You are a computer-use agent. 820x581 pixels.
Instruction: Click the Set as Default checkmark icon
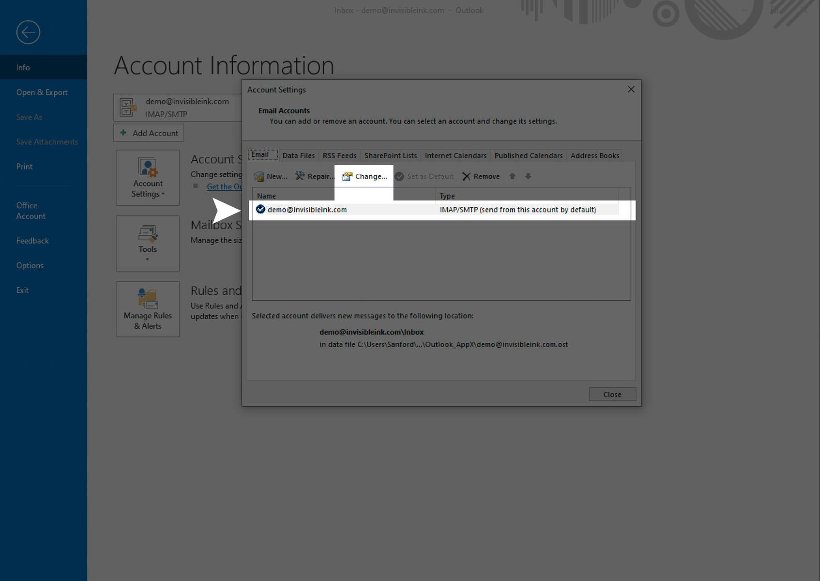(x=399, y=176)
